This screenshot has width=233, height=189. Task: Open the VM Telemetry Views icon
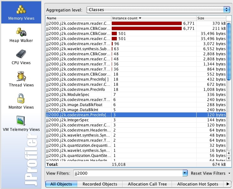tap(21, 121)
